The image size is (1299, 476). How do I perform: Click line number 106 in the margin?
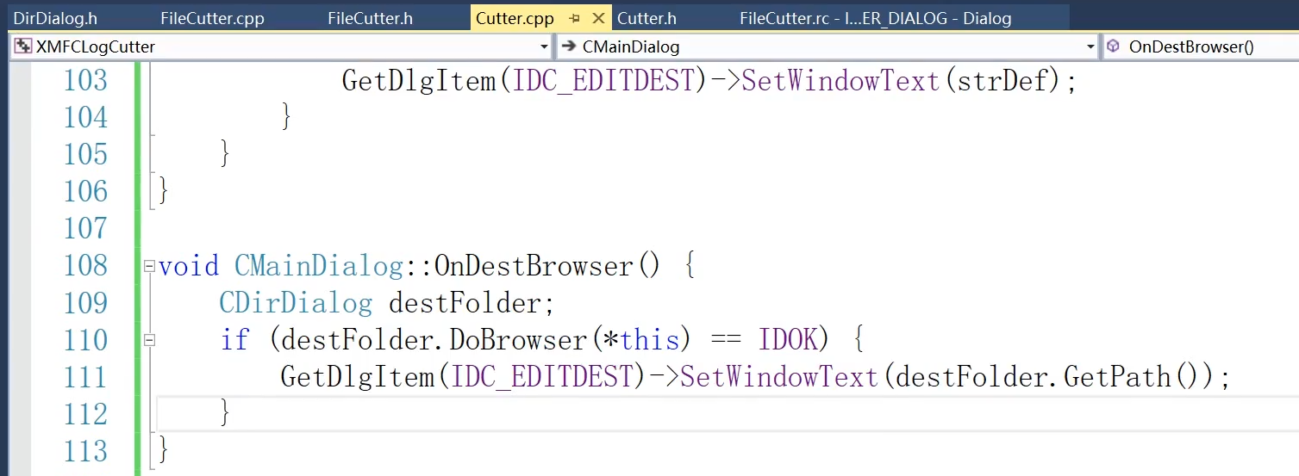(x=85, y=191)
